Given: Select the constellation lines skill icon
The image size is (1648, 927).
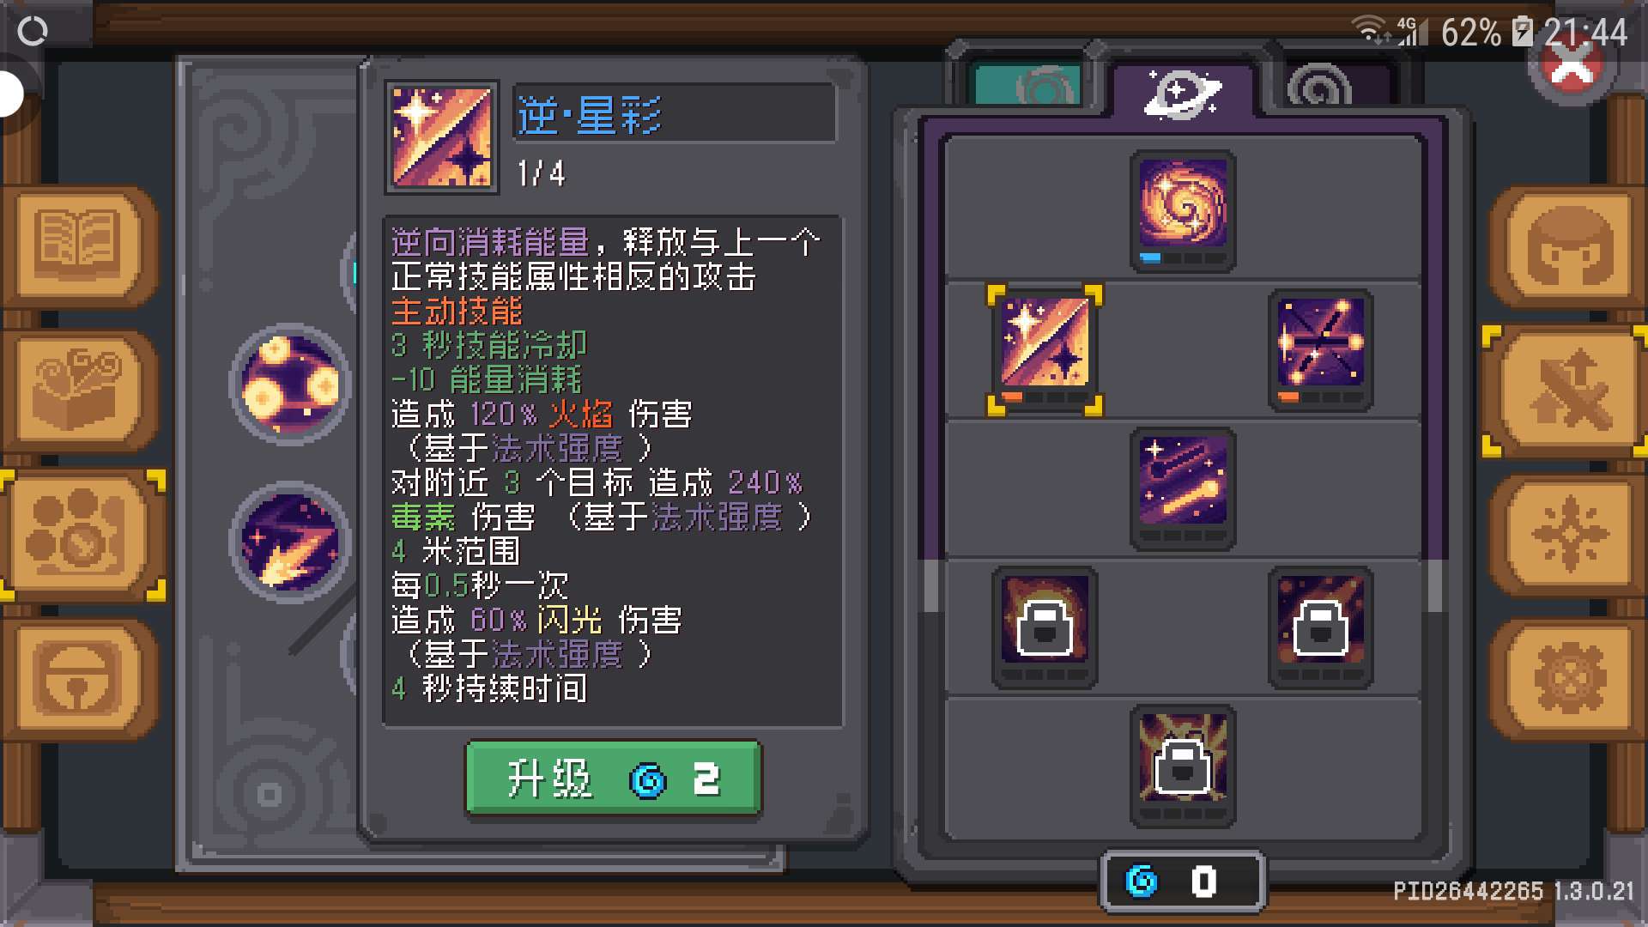Looking at the screenshot, I should [x=1320, y=350].
